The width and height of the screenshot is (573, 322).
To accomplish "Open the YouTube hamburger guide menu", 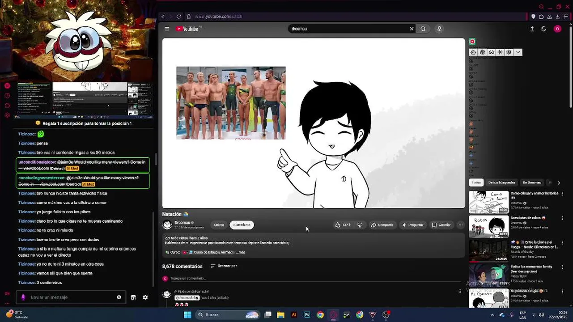I will tap(167, 29).
